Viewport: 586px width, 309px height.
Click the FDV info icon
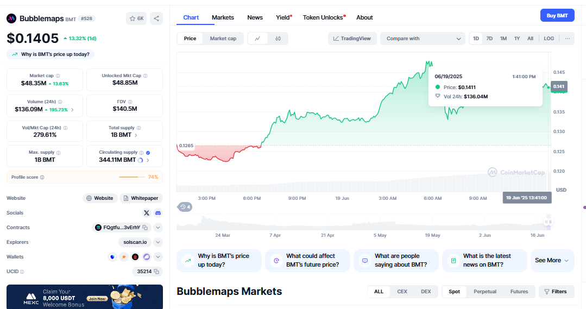click(130, 102)
